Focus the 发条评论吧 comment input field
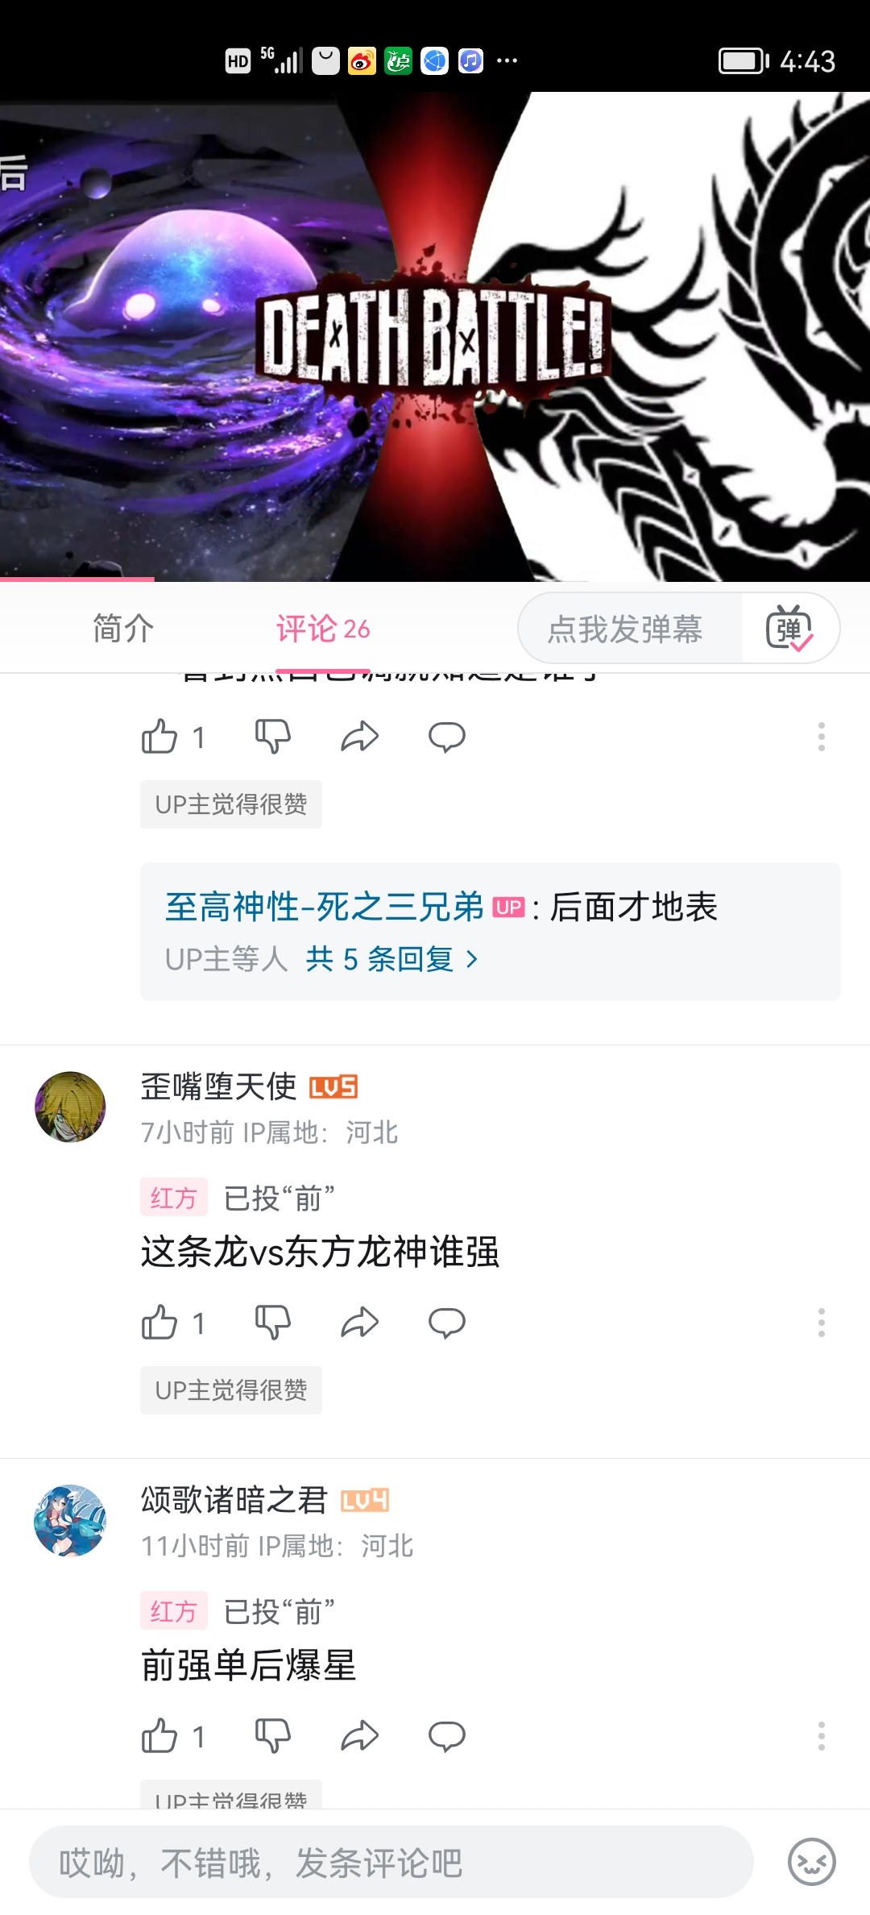The width and height of the screenshot is (870, 1915). [x=391, y=1862]
